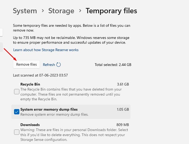Screen dimensions: 189x144
Task: Click the Remove files button
Action: click(26, 65)
